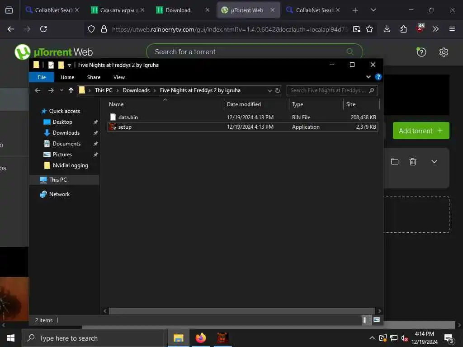Click the uTorrent Web logo
Viewport: 463px width, 347px height.
pyautogui.click(x=53, y=52)
